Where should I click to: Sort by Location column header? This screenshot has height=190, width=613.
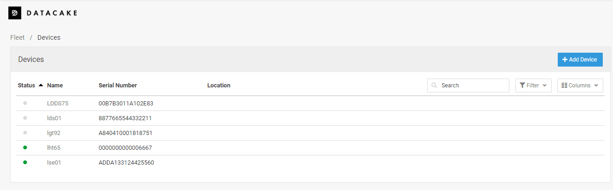tap(219, 86)
